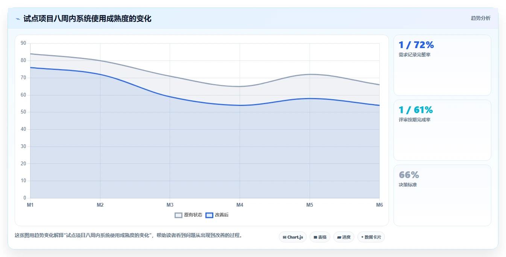The image size is (506, 257).
Task: Click the 66% value
Action: coord(409,175)
